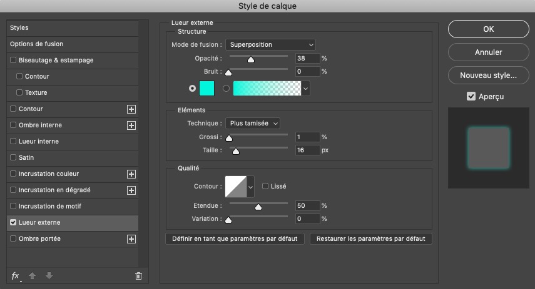The width and height of the screenshot is (535, 289).
Task: Delete effect with the trash icon
Action: coord(138,276)
